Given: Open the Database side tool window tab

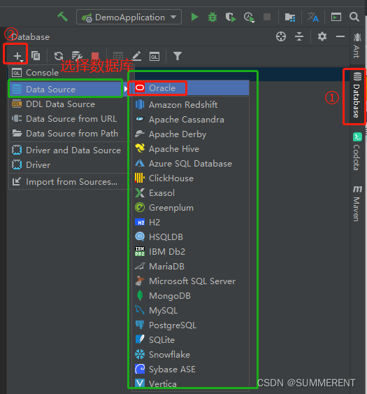Looking at the screenshot, I should point(357,95).
